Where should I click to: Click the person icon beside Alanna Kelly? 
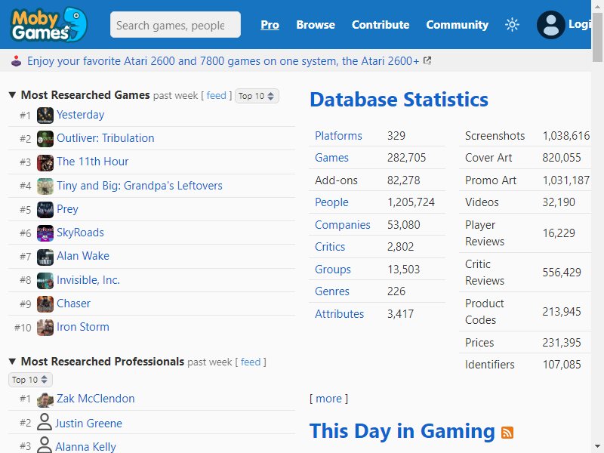[45, 445]
